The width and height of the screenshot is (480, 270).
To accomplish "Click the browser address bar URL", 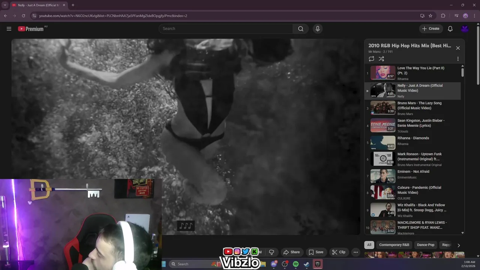I will point(113,16).
